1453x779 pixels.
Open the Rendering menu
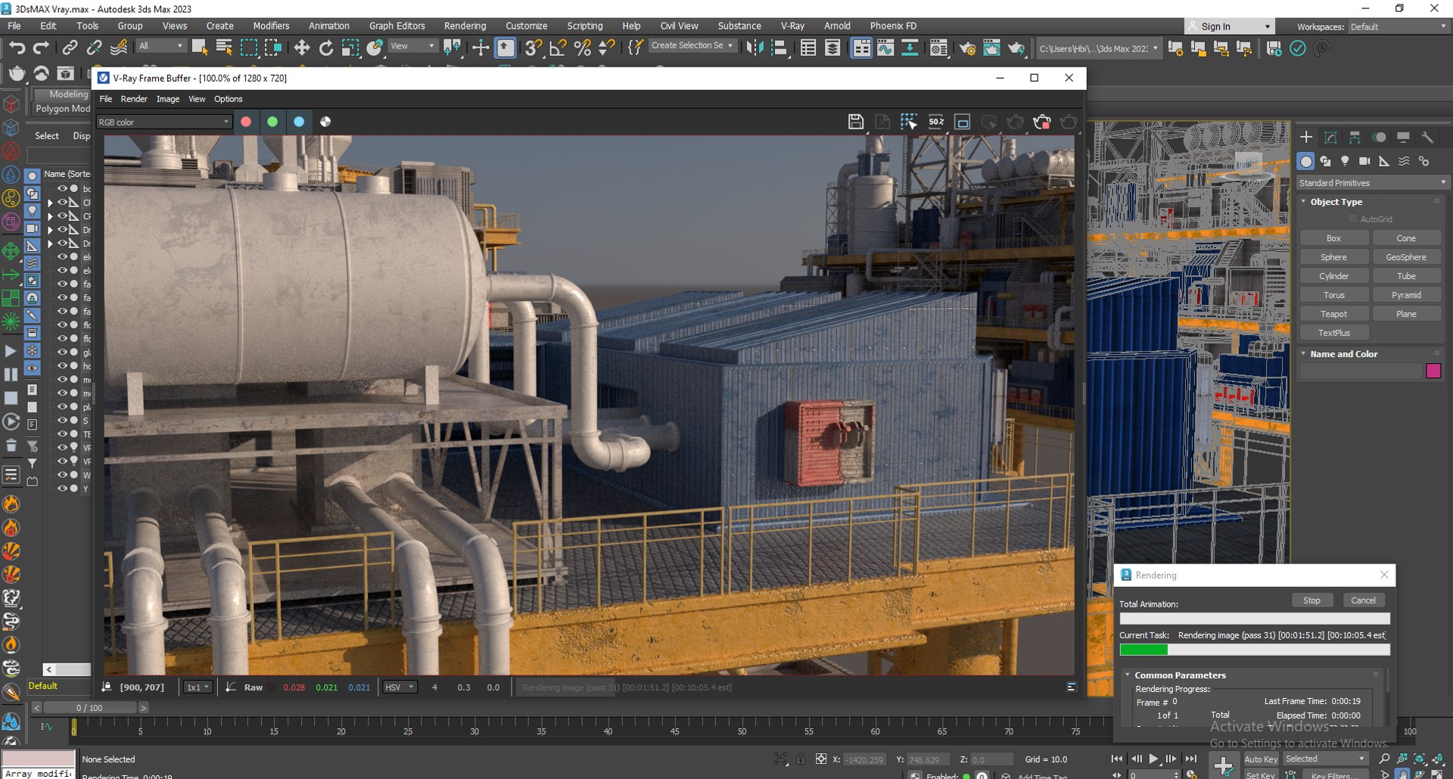point(465,26)
